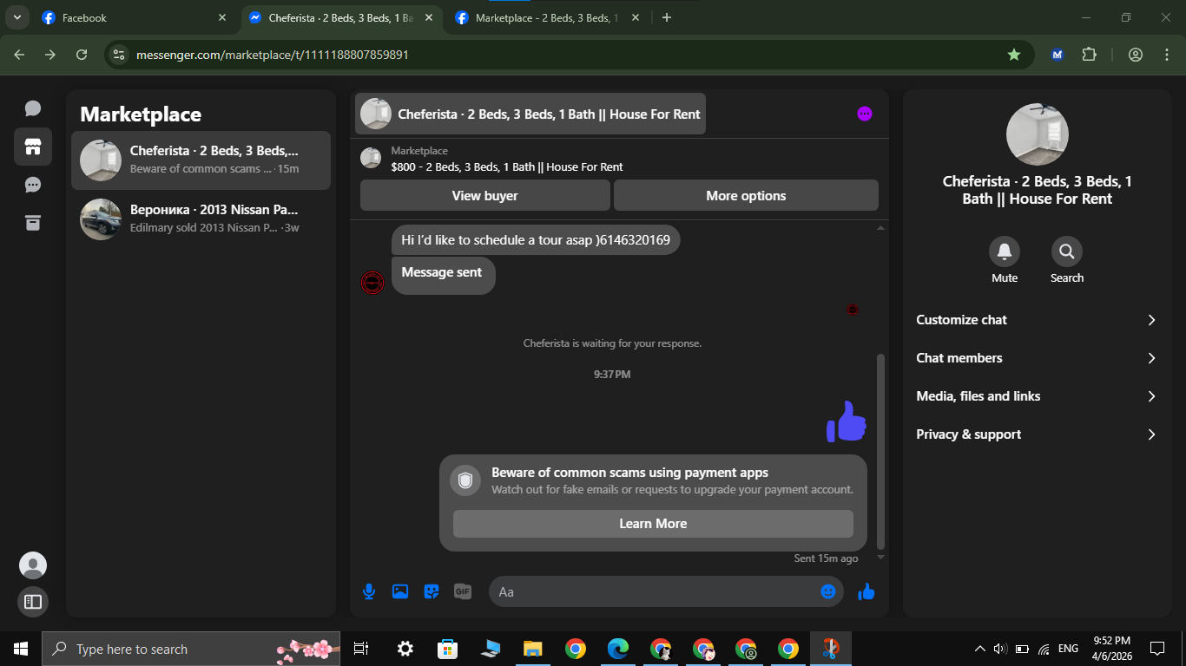Mute the conversation with bell icon
Viewport: 1186px width, 666px height.
(1005, 251)
